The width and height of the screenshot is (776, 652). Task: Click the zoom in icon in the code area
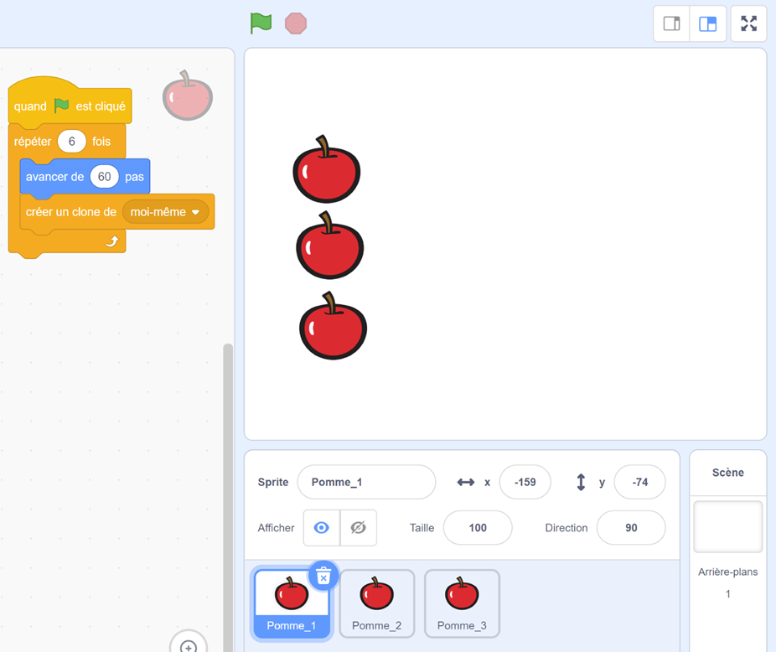click(x=189, y=645)
